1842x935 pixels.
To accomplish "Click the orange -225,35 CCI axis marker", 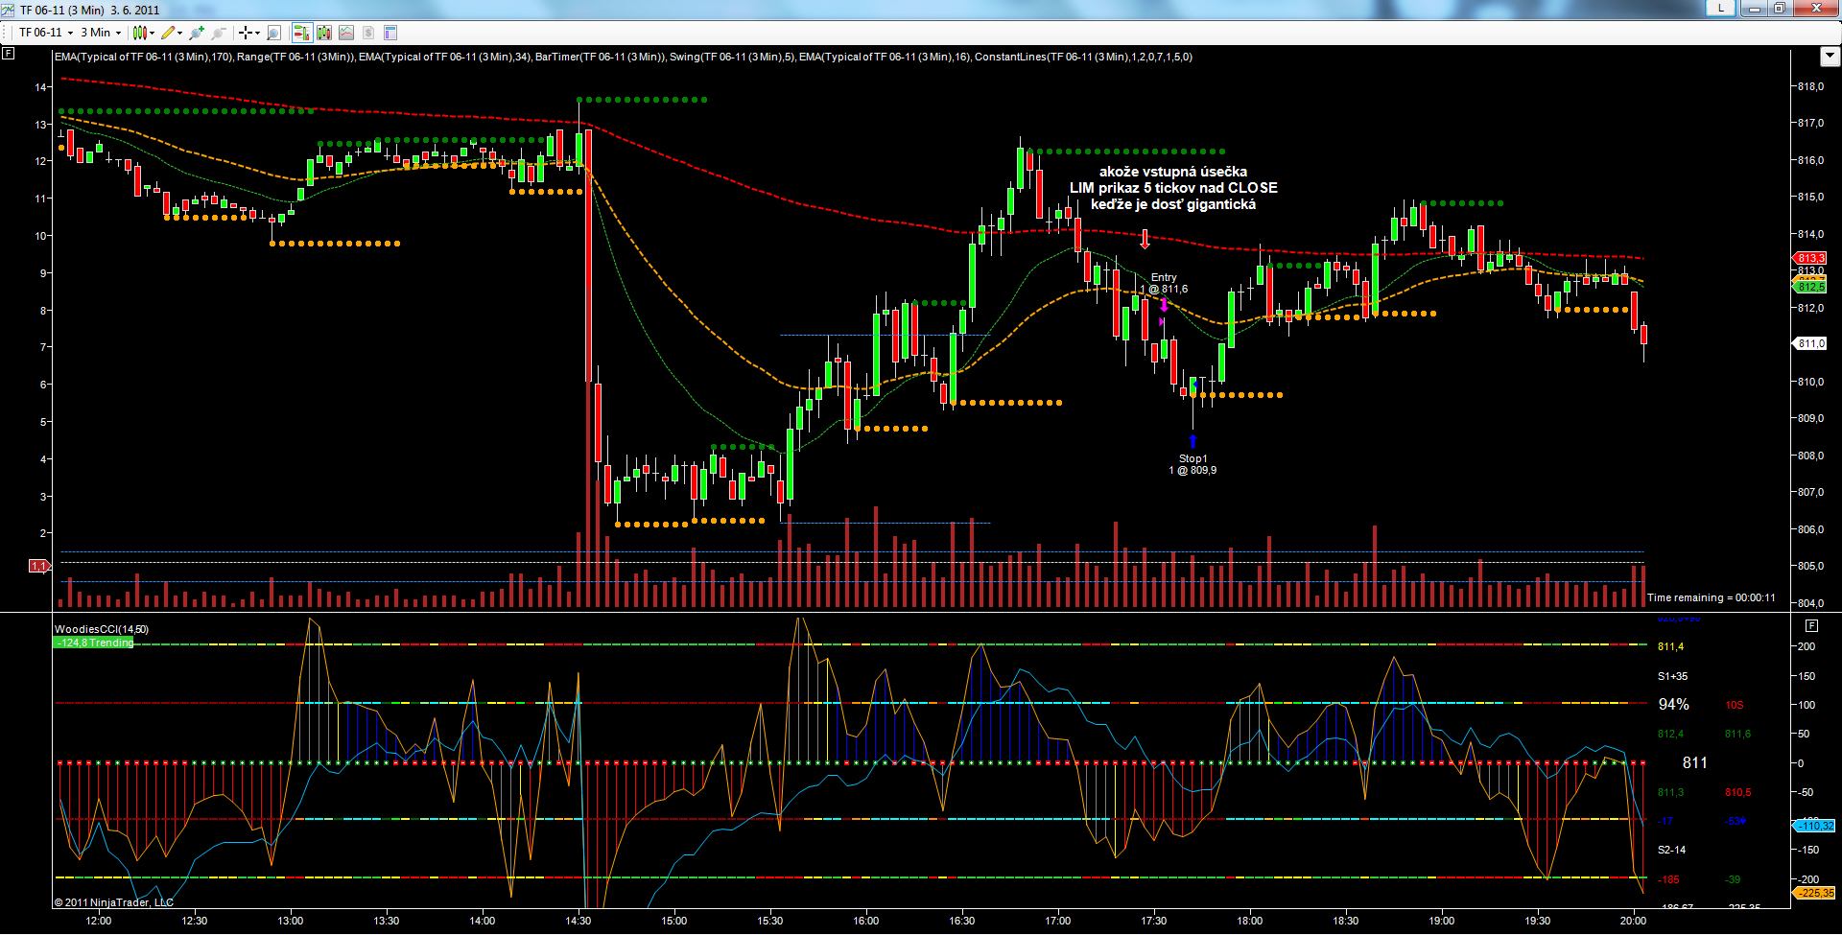I will pyautogui.click(x=1814, y=893).
